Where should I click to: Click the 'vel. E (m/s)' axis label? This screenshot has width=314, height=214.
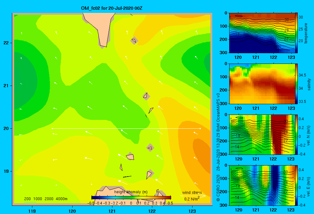308,186
